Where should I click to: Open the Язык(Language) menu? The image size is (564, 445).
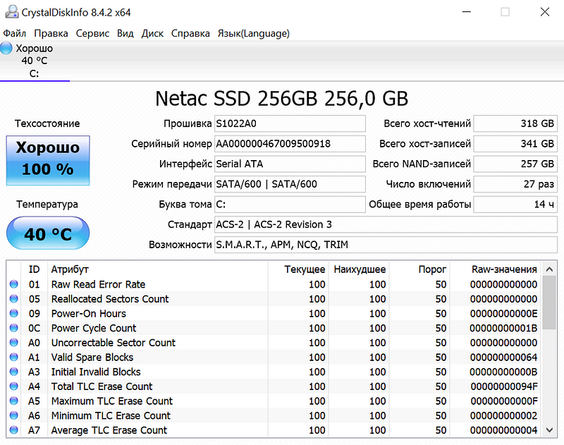click(x=254, y=33)
